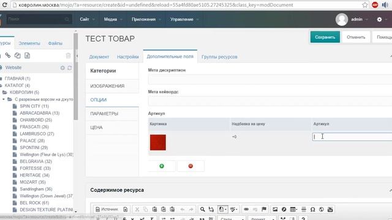392x220 pixels.
Task: Insert a special character with the Omega icon
Action: [x=312, y=209]
